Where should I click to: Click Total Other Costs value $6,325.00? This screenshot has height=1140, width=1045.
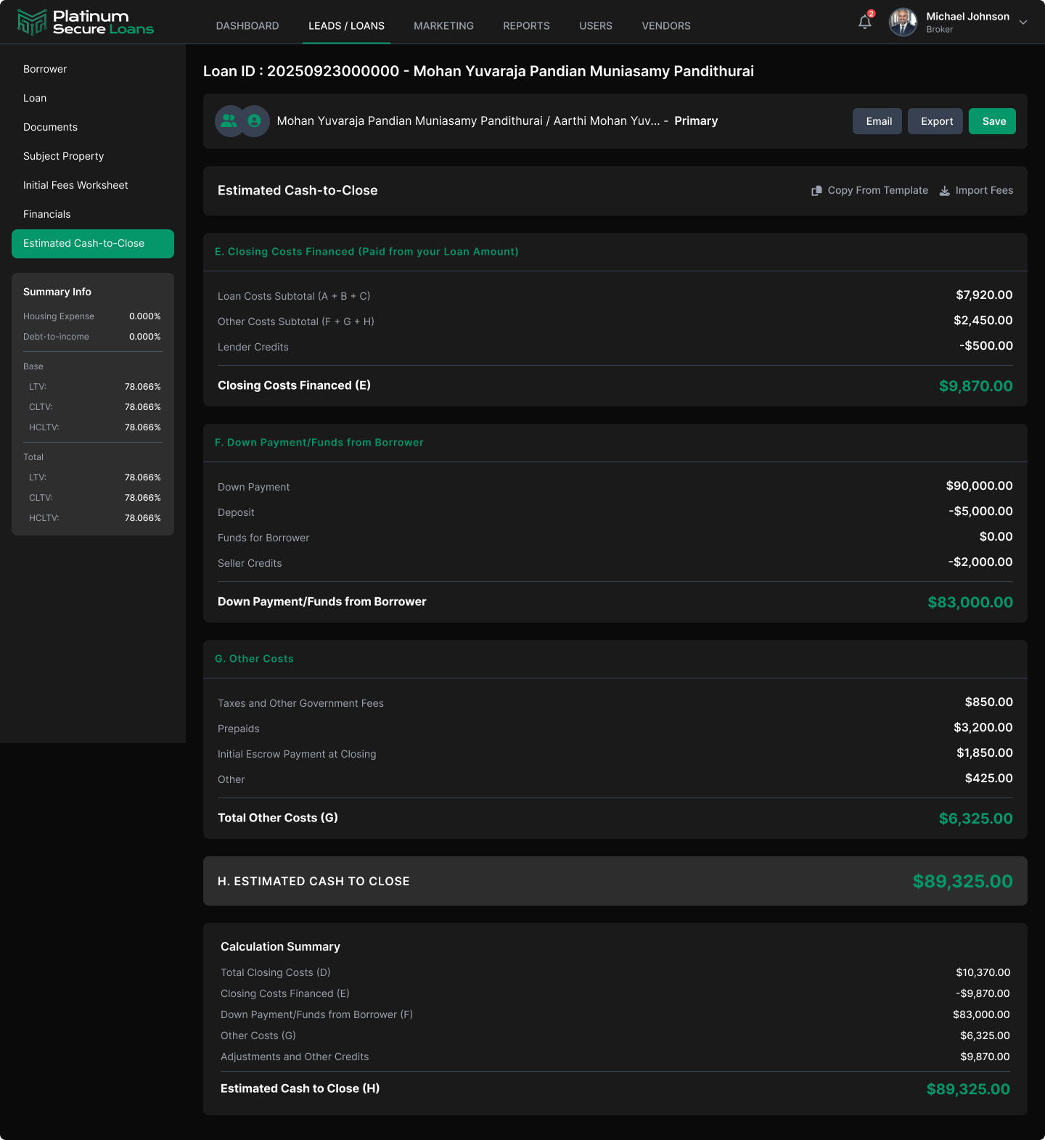click(976, 819)
